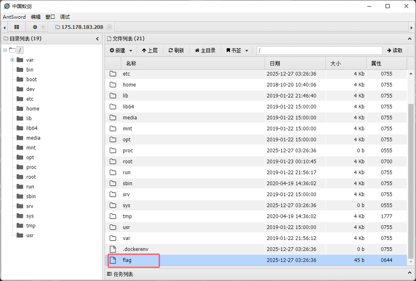Click the file list scrollbar down arrow
Image resolution: width=416 pixels, height=281 pixels.
[411, 262]
